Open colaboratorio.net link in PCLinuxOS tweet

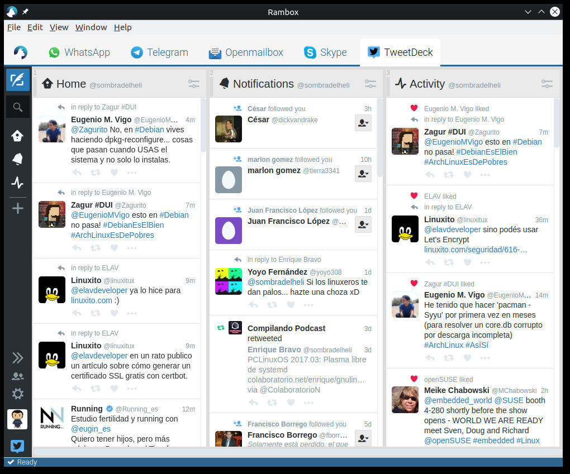pyautogui.click(x=306, y=380)
